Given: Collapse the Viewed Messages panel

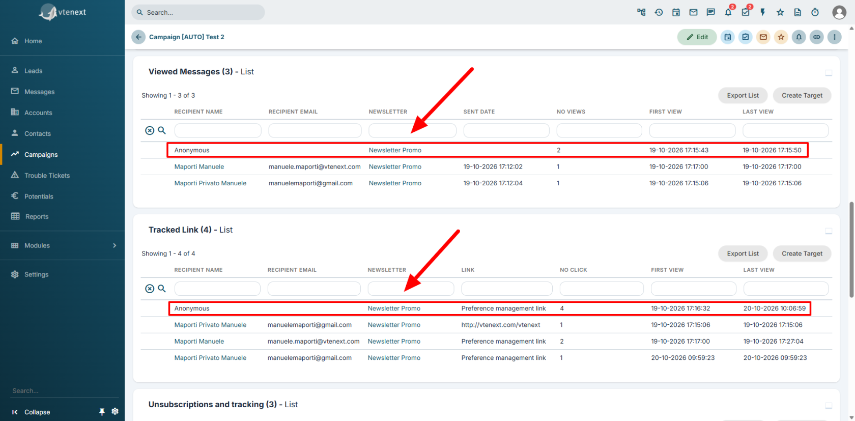Looking at the screenshot, I should click(x=829, y=73).
